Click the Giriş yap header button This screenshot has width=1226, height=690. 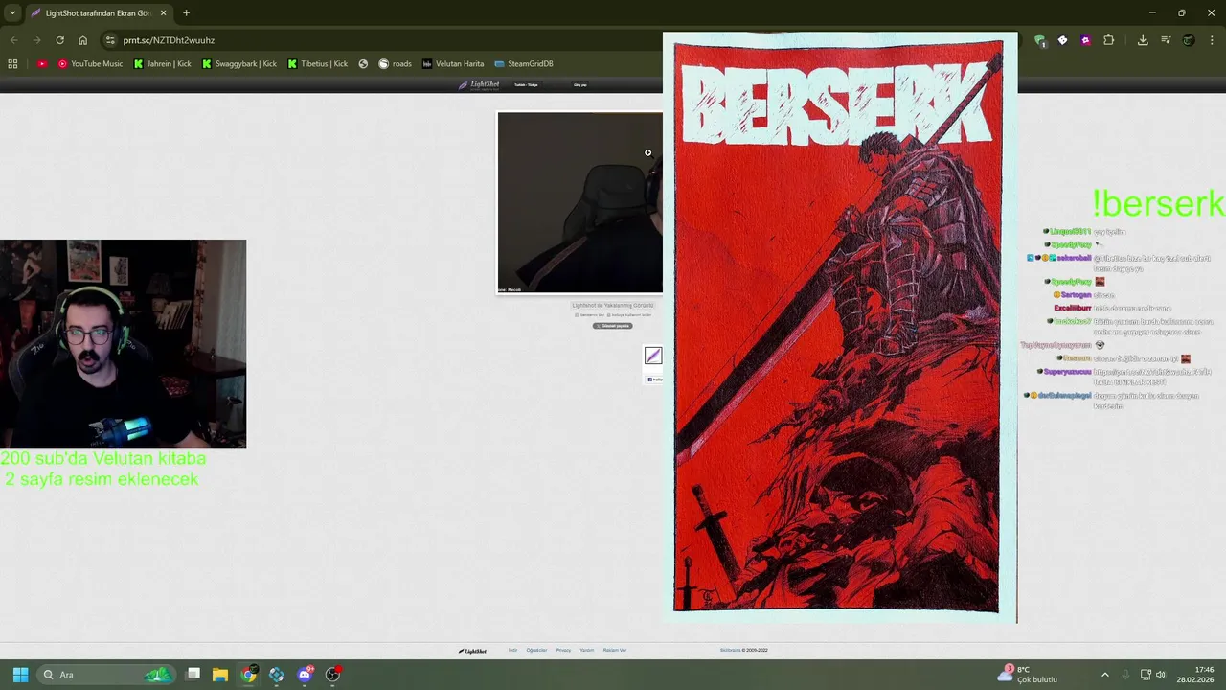click(579, 84)
